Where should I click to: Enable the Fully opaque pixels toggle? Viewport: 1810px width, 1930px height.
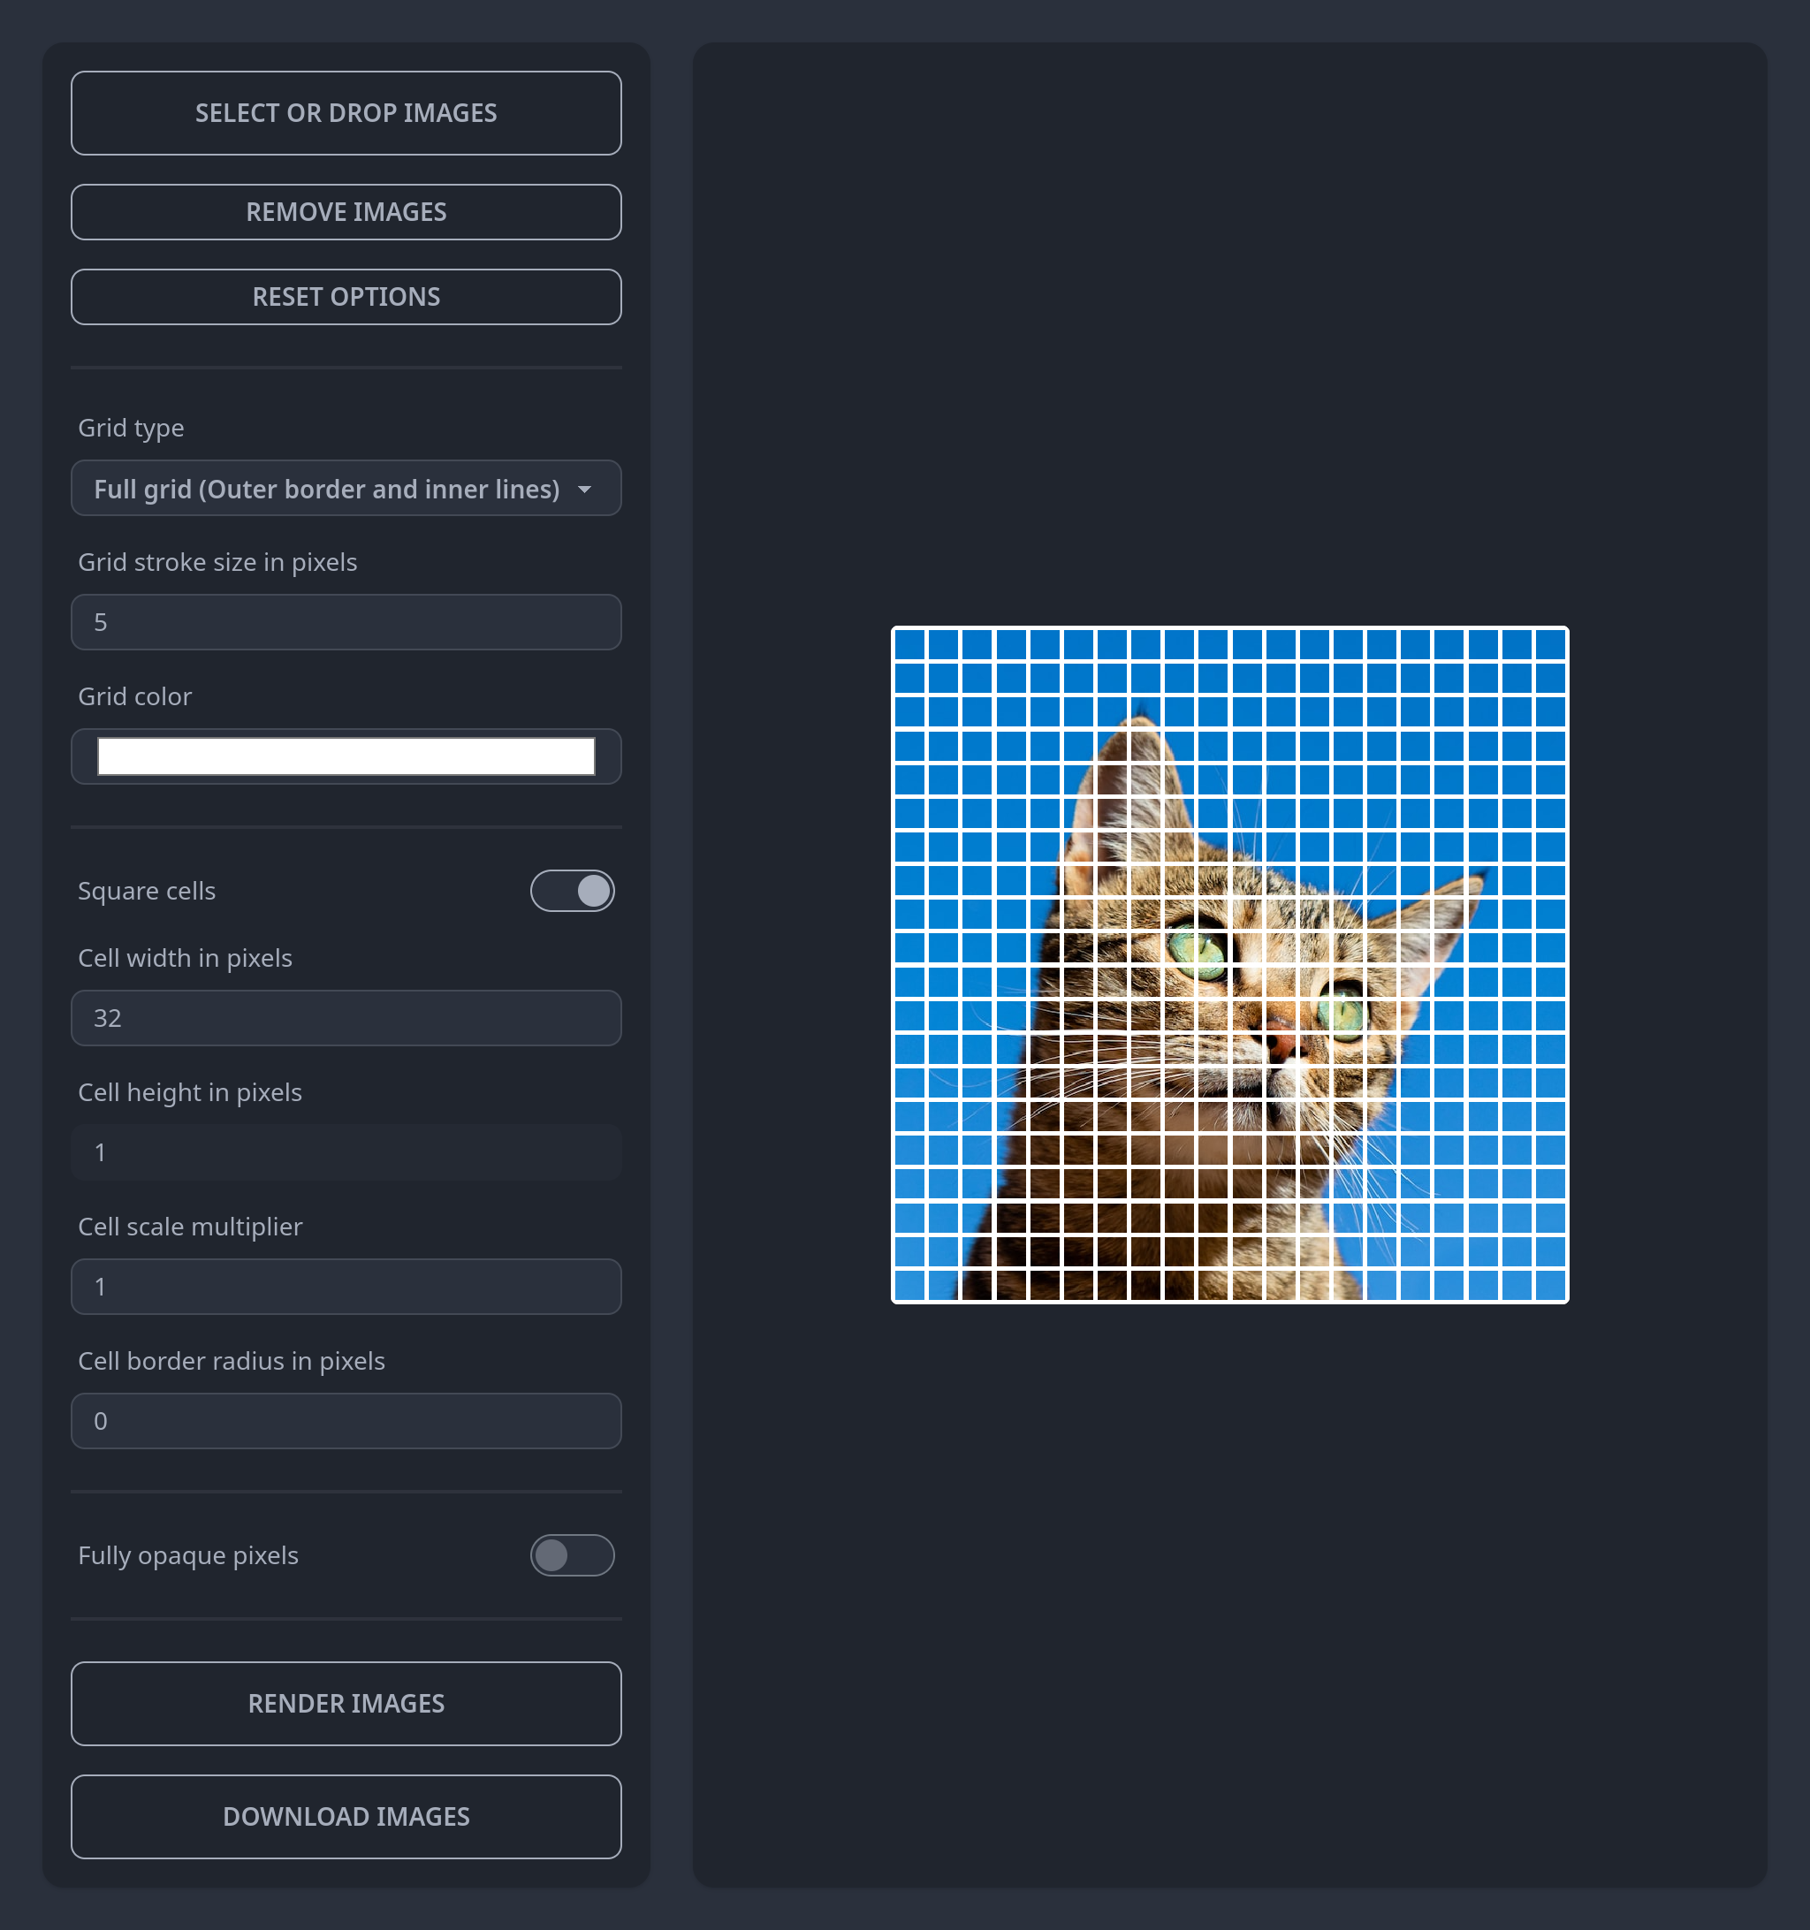click(x=572, y=1555)
